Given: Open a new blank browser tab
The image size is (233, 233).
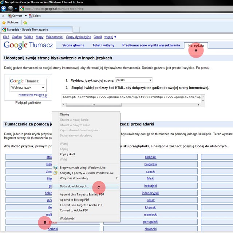Looking at the screenshot, I should (76, 30).
